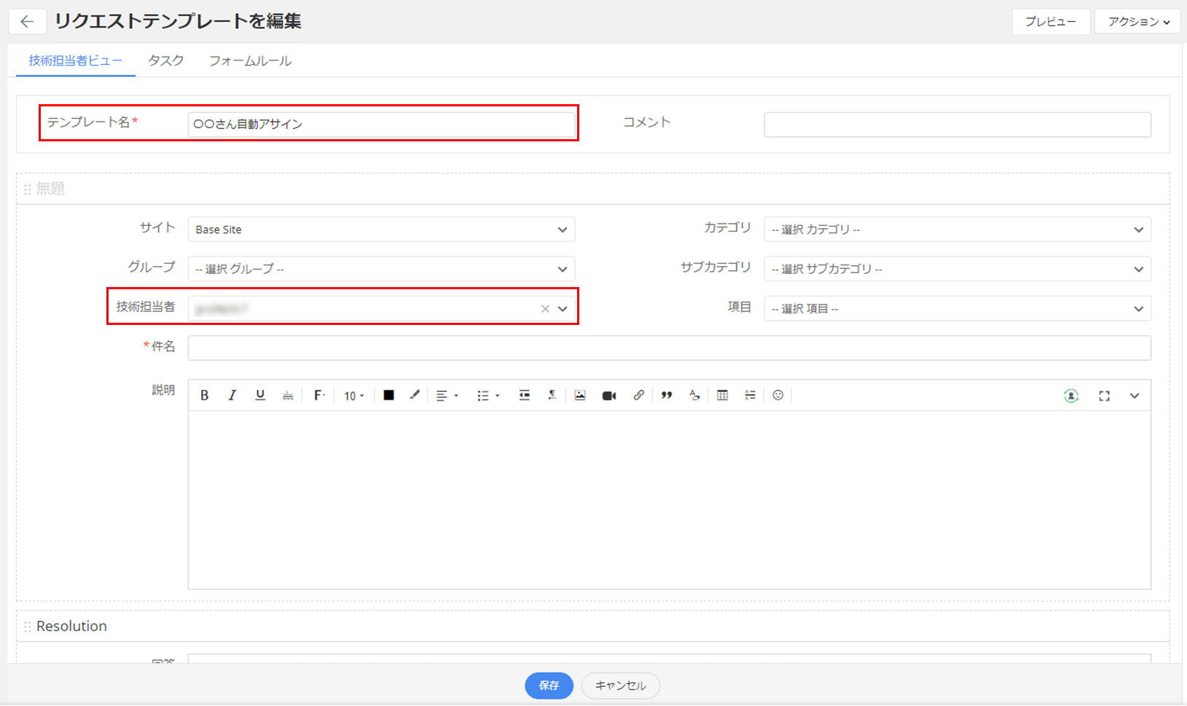Viewport: 1187px width, 706px height.
Task: Open the emoji picker in editor
Action: tap(778, 396)
